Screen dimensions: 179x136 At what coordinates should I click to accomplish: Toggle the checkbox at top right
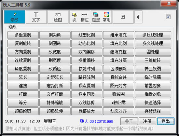(168, 17)
